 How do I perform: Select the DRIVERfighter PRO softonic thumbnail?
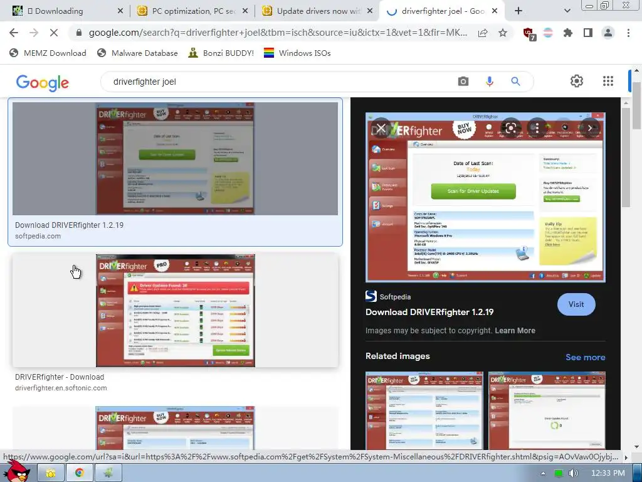pos(176,310)
